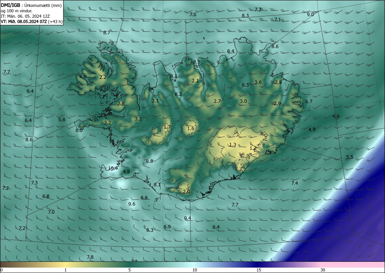
Task: Click the legend label 15
Action: (259, 270)
